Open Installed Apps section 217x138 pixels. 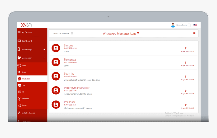pyautogui.click(x=32, y=113)
